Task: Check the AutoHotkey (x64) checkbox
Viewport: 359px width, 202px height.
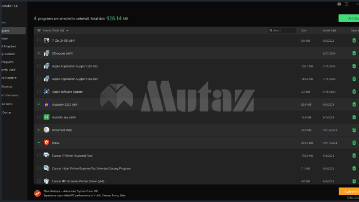Action: tap(39, 117)
